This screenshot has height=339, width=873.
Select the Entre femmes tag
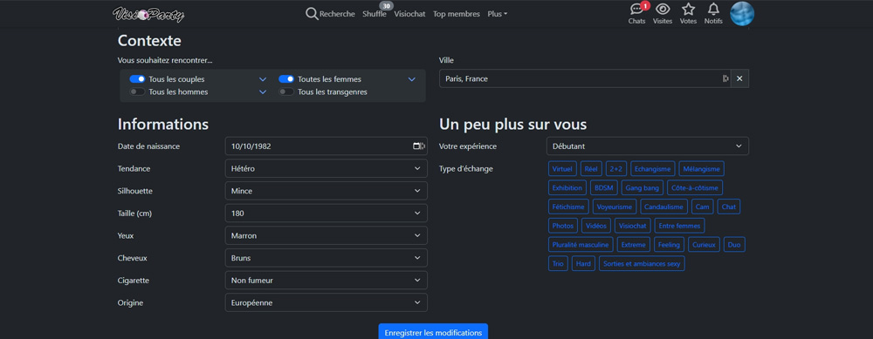tap(680, 226)
